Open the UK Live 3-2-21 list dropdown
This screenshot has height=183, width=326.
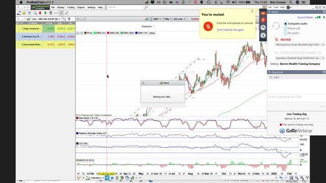click(49, 19)
